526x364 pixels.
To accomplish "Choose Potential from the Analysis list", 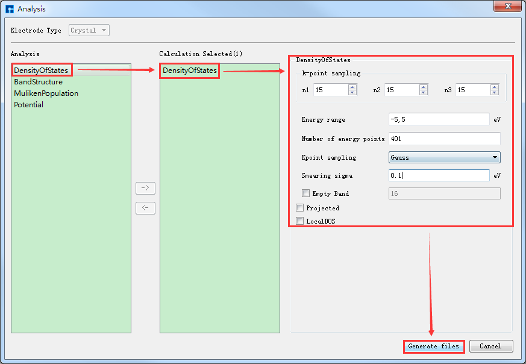I will (x=28, y=105).
